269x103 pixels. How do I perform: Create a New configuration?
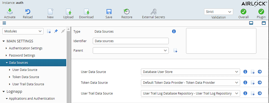coord(50,12)
